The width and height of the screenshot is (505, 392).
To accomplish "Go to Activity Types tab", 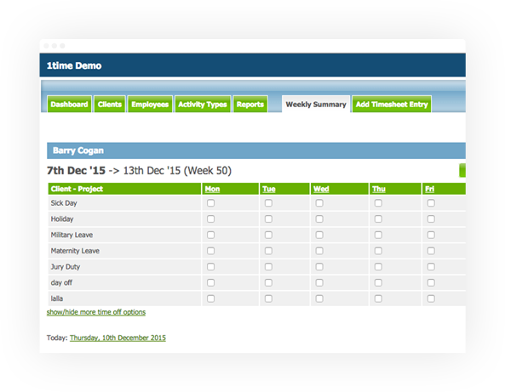I will click(x=203, y=105).
